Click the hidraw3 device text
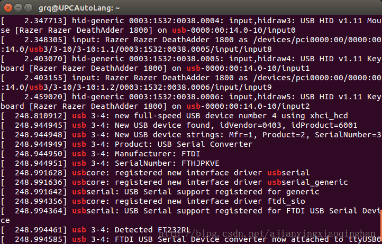Screen dimensions: 382x244 260,21
